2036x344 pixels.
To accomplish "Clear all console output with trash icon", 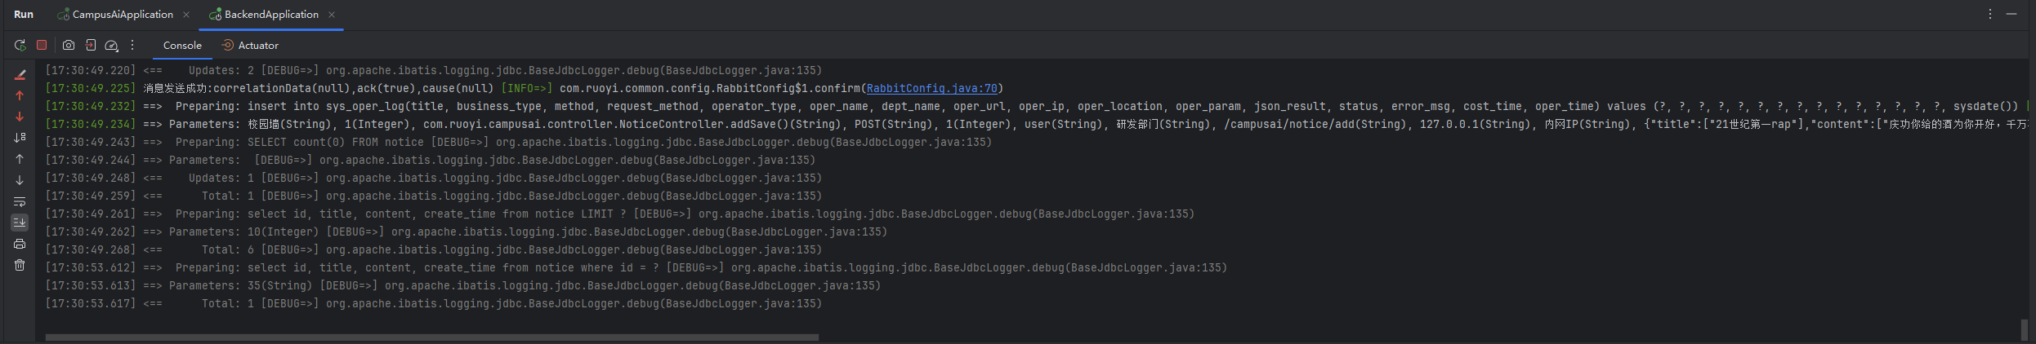I will coord(20,265).
